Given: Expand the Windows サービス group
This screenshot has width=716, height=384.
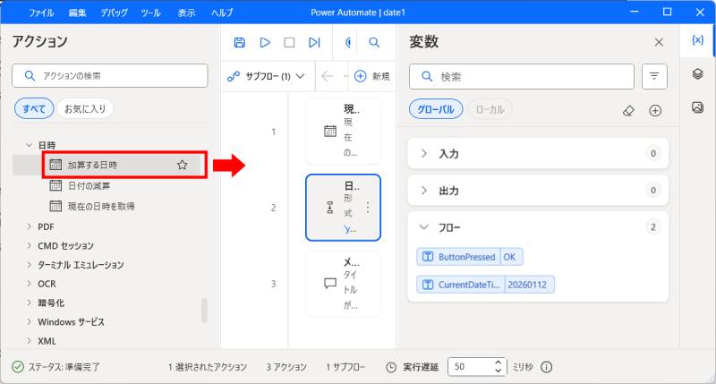Looking at the screenshot, I should coord(30,322).
